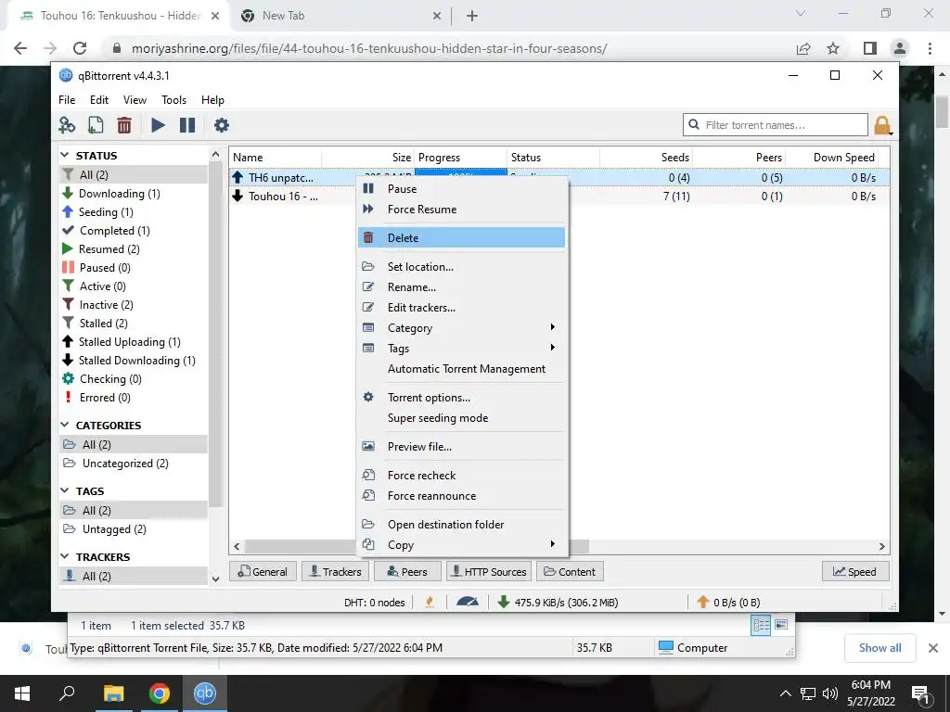Open Chrome from the taskbar
This screenshot has width=950, height=712.
pos(160,693)
